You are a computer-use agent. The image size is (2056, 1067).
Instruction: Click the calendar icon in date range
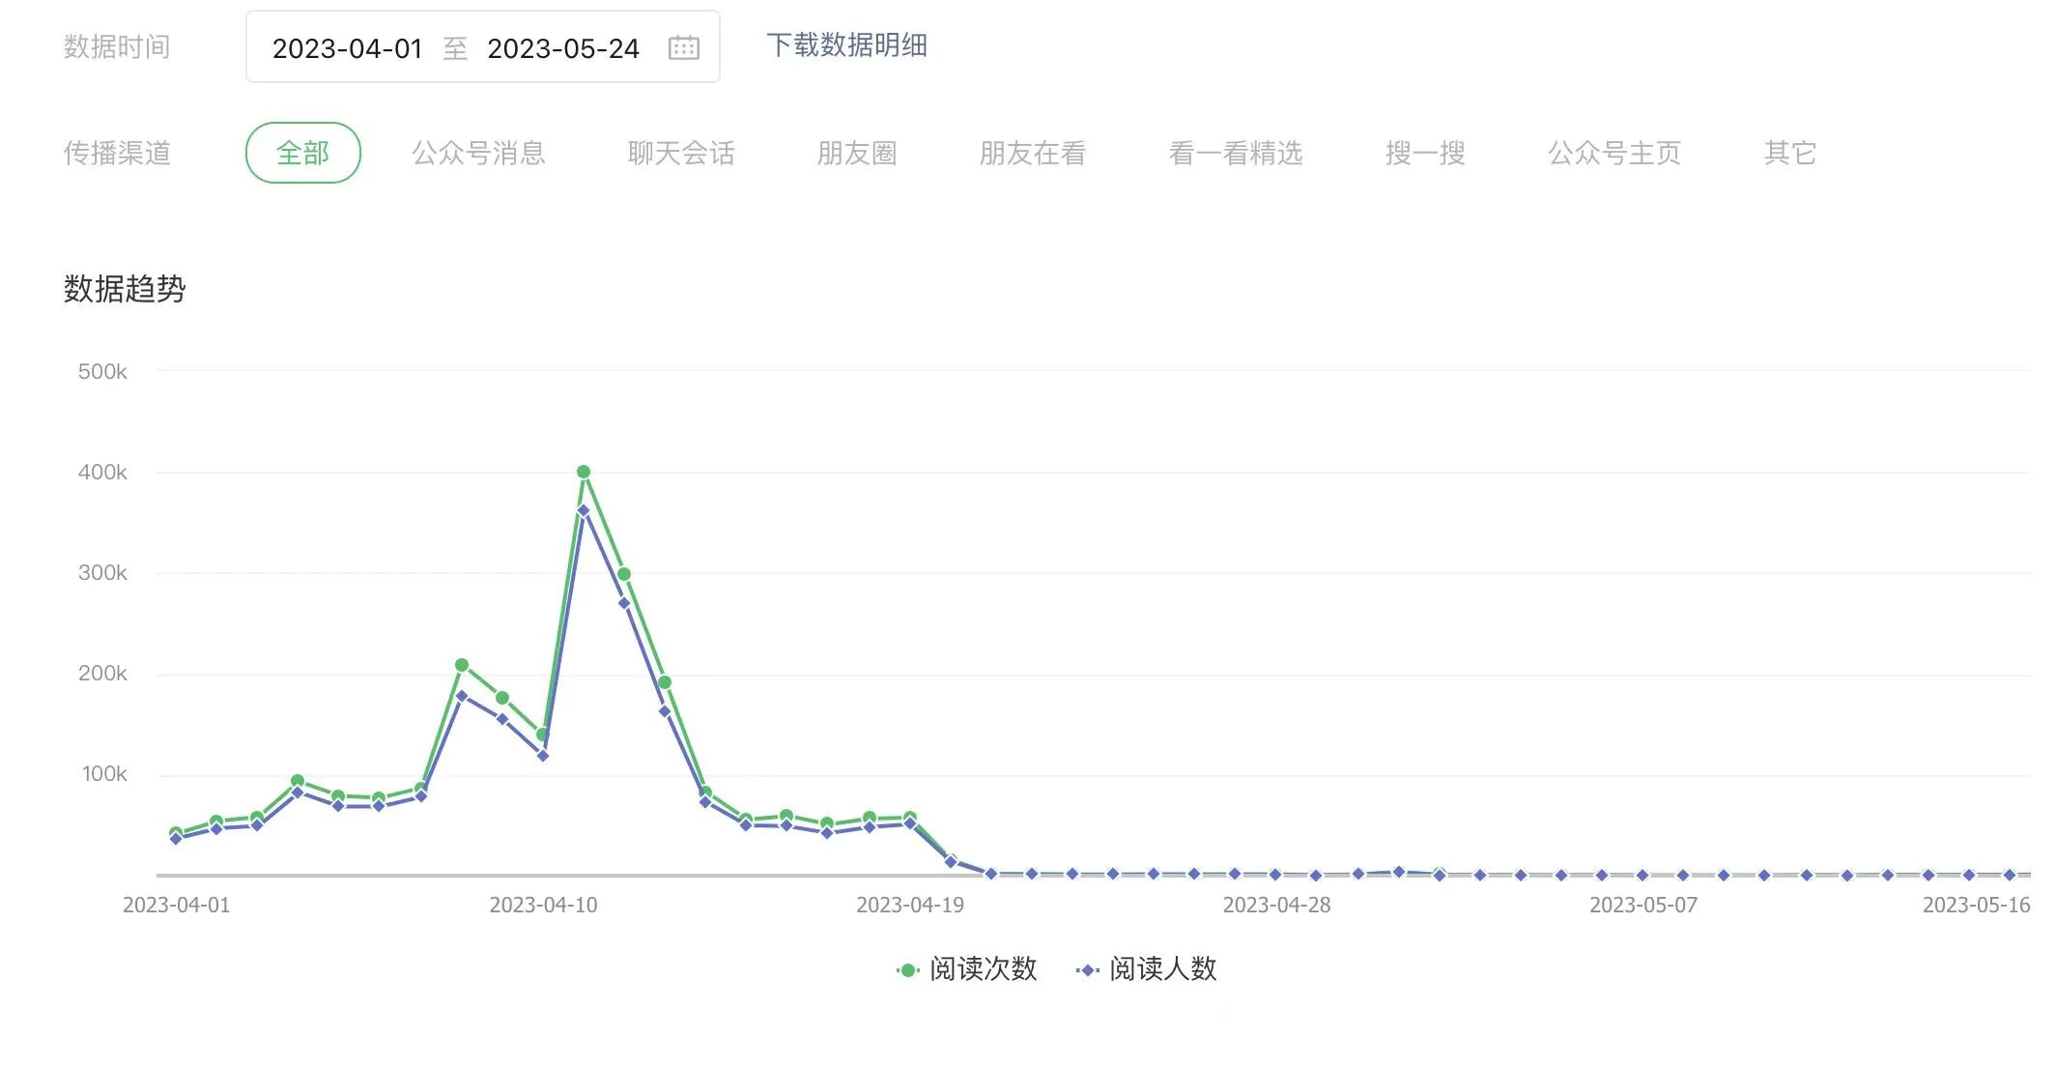pyautogui.click(x=683, y=47)
